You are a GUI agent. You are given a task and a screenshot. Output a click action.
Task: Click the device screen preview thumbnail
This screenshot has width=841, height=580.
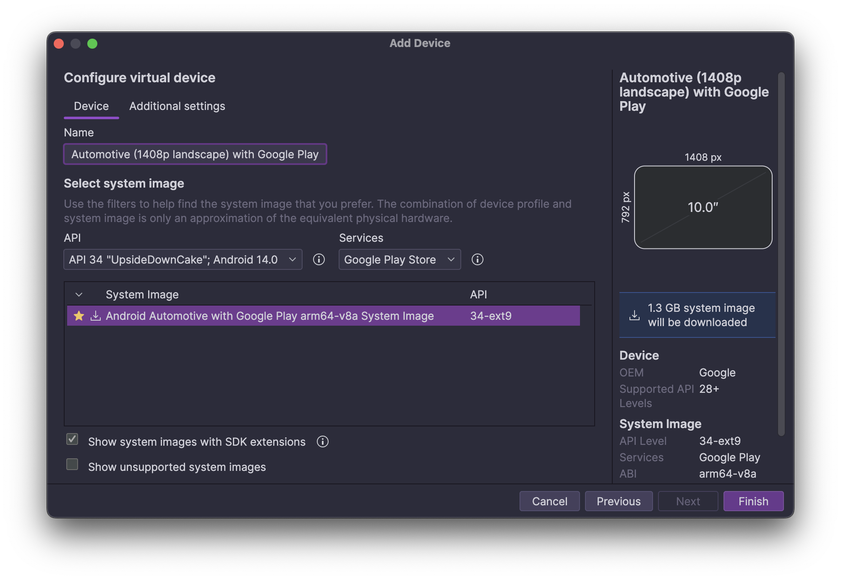point(703,207)
